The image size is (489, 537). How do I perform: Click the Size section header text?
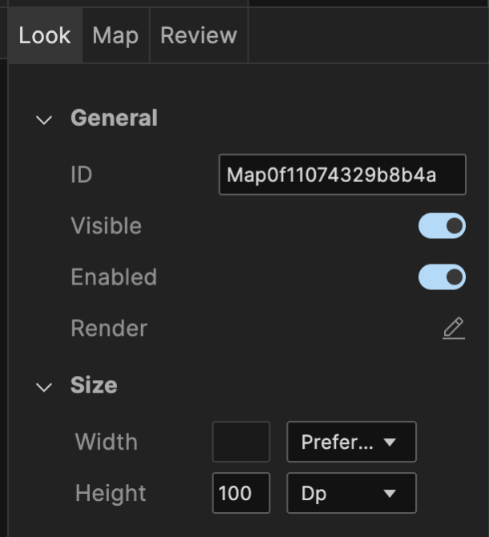tap(94, 386)
